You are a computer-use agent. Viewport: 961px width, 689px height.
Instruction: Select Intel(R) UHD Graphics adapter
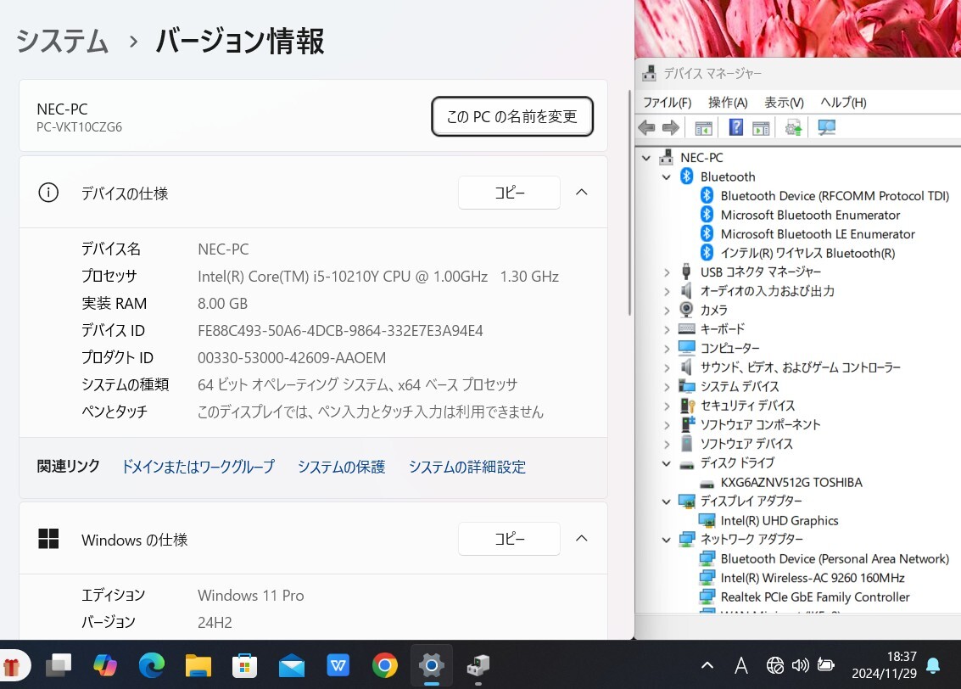pyautogui.click(x=779, y=520)
